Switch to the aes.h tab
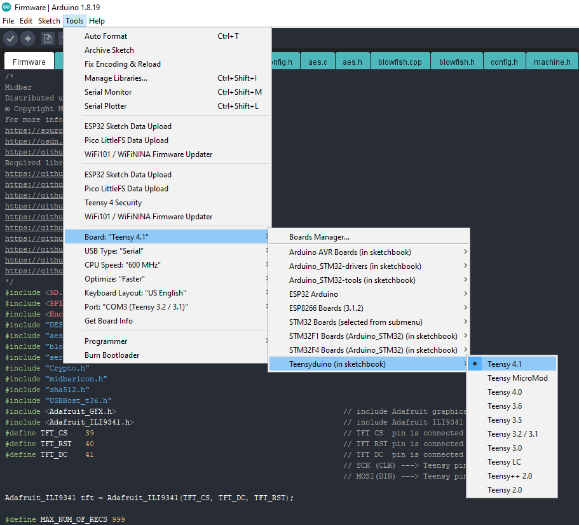Viewport: 579px width, 525px height. [x=352, y=62]
